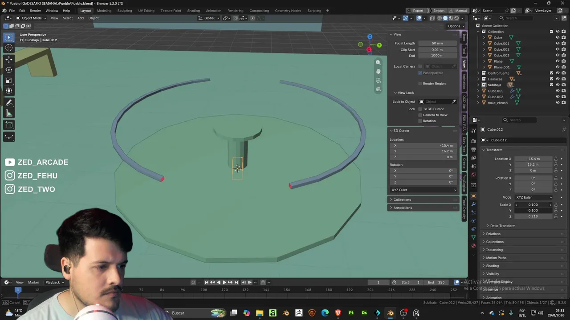Open the Physics properties tab

pos(473,221)
